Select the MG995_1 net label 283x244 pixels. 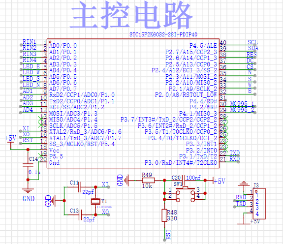[x=242, y=104]
